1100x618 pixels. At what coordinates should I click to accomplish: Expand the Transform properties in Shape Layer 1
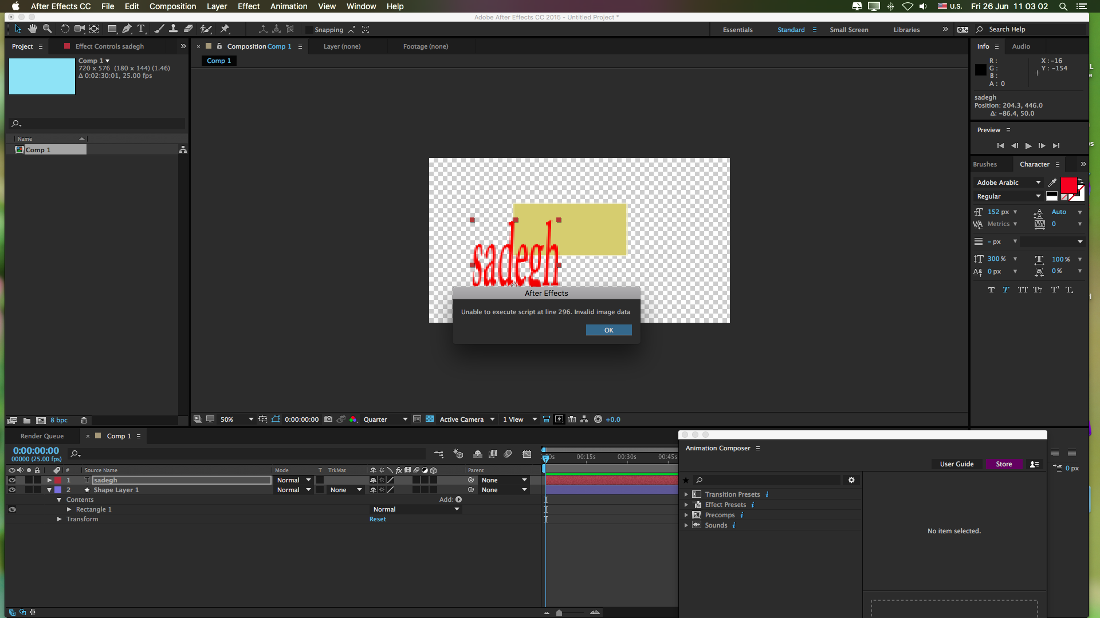coord(60,519)
